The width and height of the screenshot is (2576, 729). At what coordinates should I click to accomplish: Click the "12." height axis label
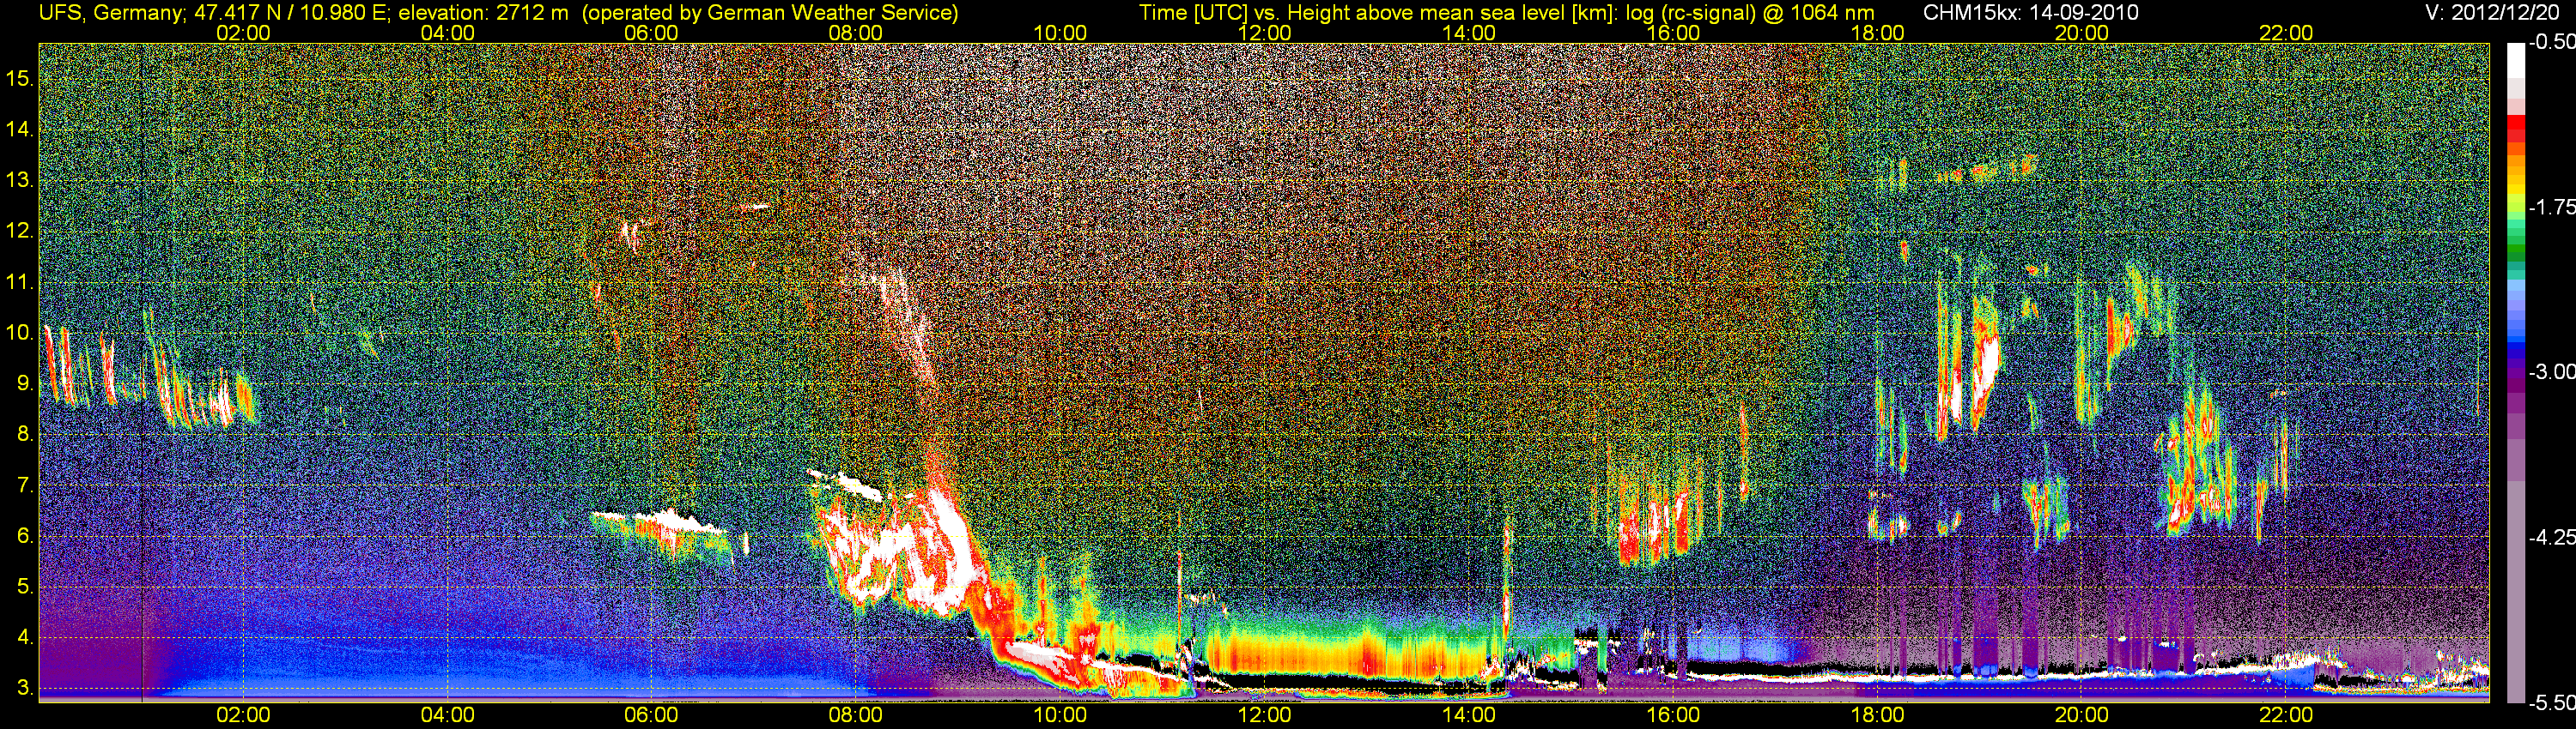point(20,231)
